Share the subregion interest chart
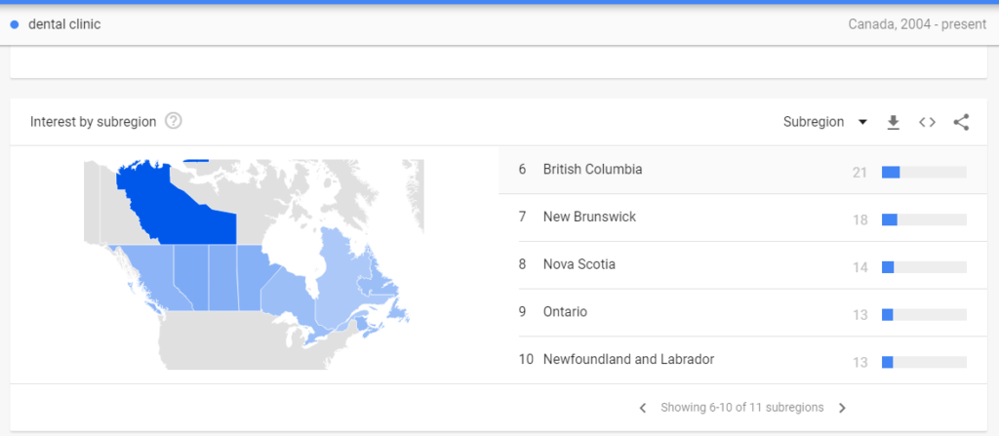Screen dimensions: 999x436 (961, 122)
